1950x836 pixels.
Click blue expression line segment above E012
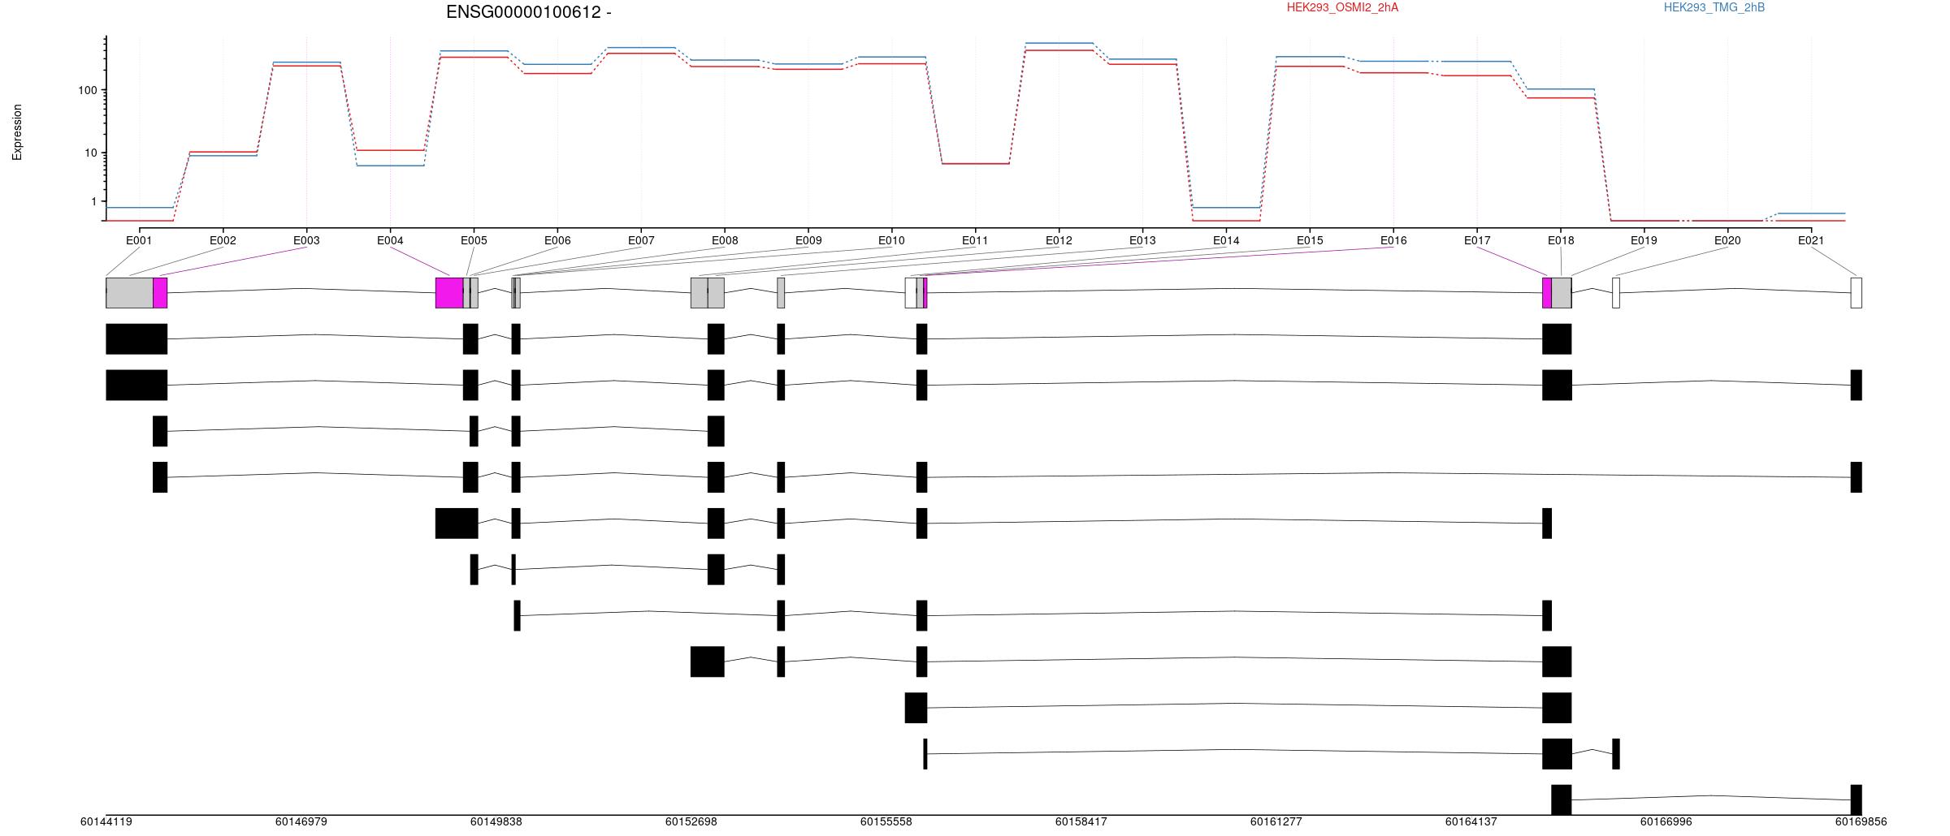point(1059,43)
